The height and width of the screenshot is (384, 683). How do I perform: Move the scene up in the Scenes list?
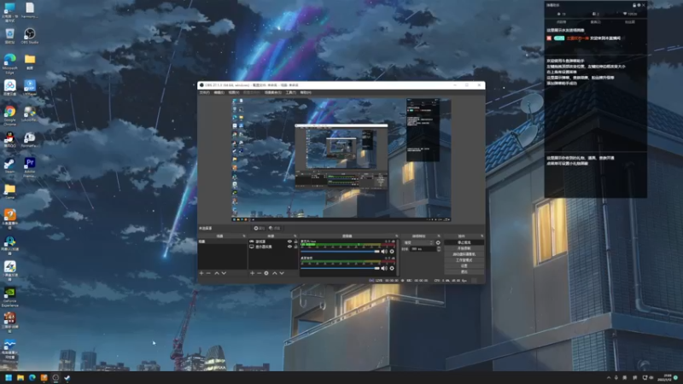pos(217,273)
